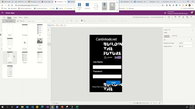Click the Password text input
This screenshot has height=109, width=195.
[107, 76]
